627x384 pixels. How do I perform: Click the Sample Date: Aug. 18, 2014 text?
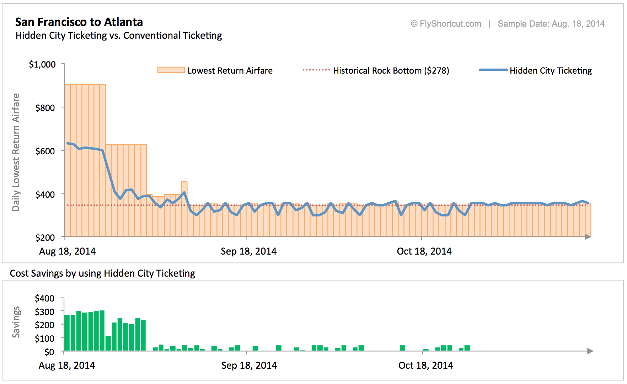point(551,24)
